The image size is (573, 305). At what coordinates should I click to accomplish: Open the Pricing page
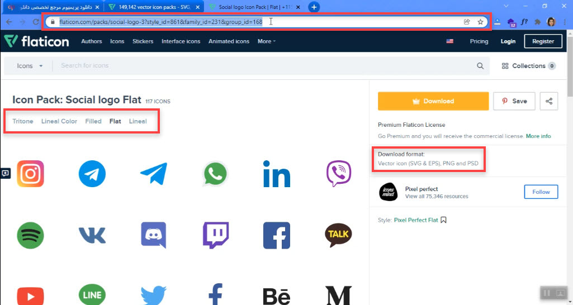point(479,41)
